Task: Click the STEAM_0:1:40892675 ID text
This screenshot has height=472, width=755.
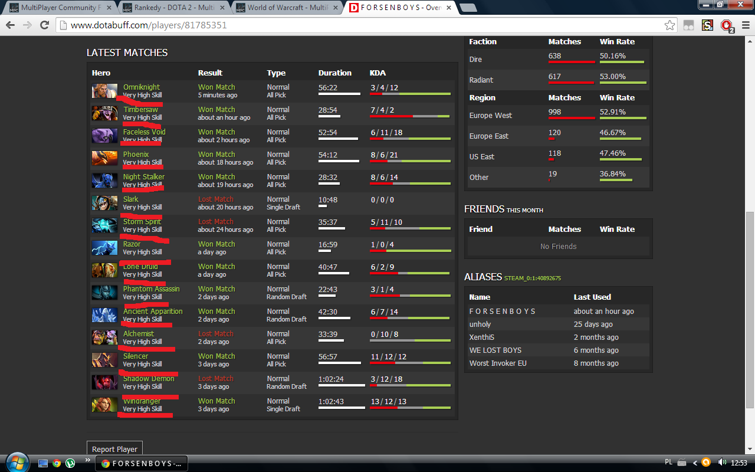Action: [x=533, y=278]
